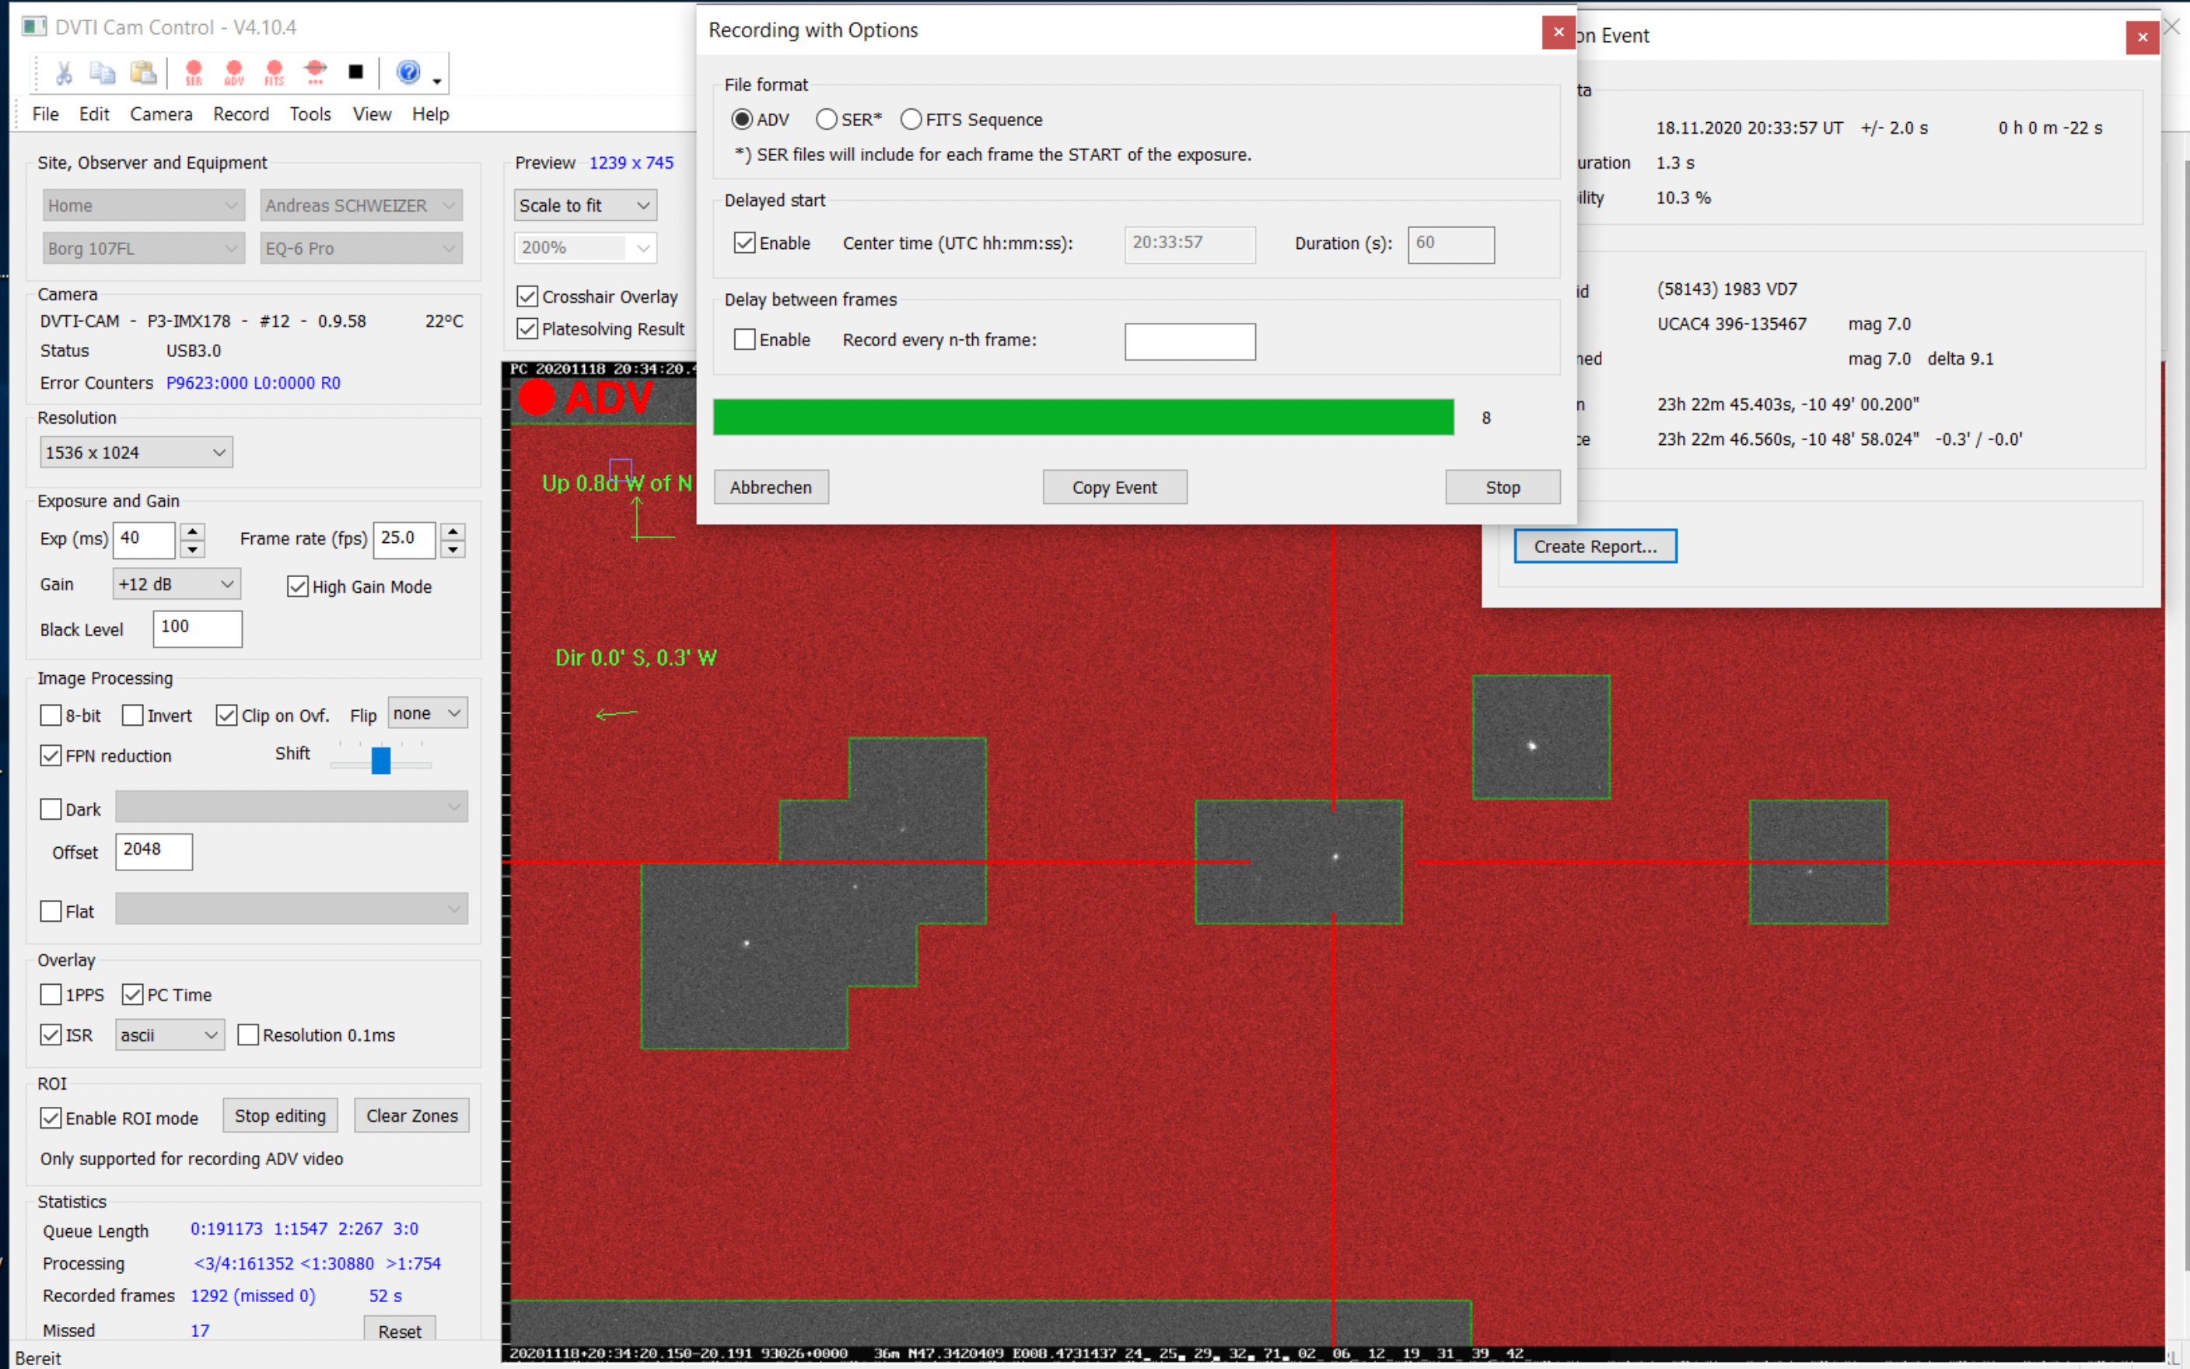This screenshot has height=1369, width=2190.
Task: Click the paste clipboard icon
Action: 143,72
